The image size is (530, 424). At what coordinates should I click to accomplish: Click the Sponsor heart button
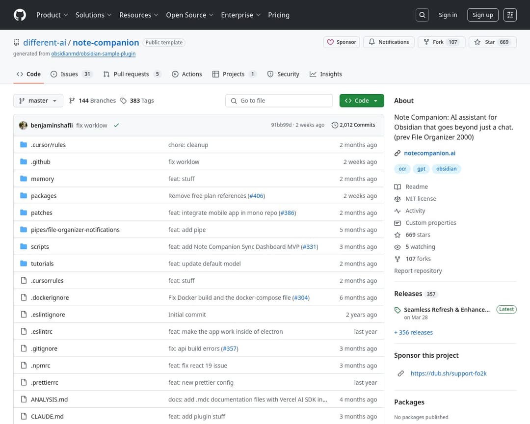click(342, 42)
